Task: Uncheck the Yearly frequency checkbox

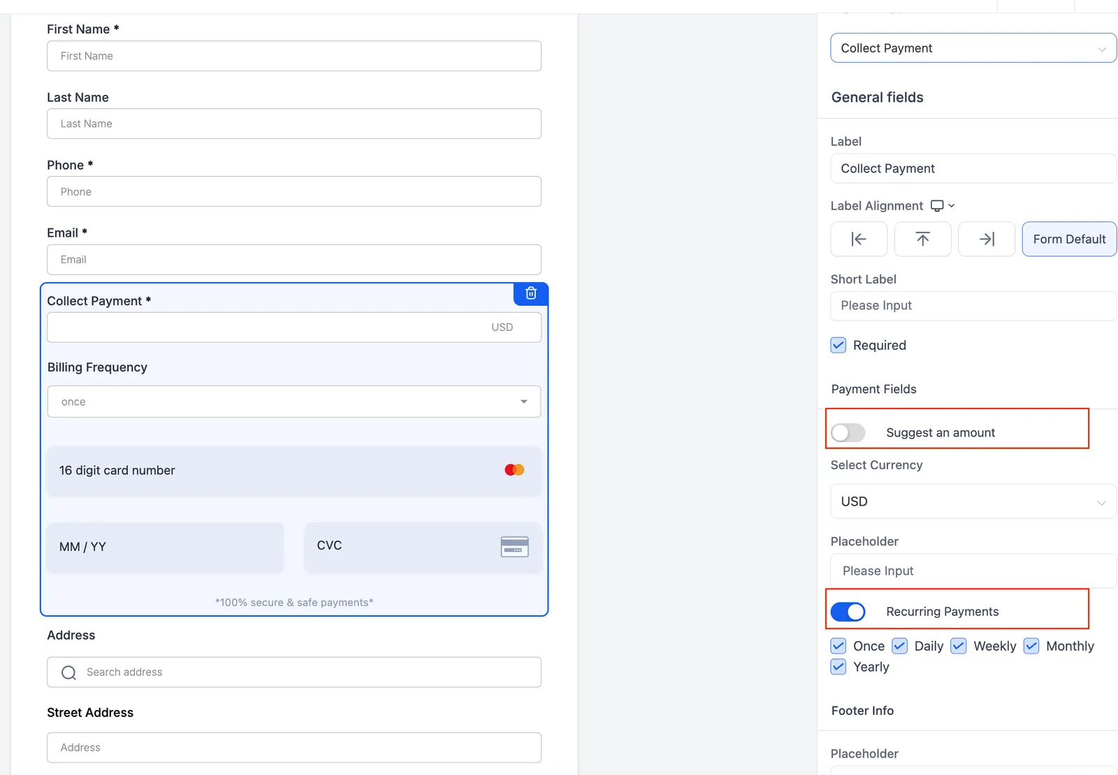Action: (838, 667)
